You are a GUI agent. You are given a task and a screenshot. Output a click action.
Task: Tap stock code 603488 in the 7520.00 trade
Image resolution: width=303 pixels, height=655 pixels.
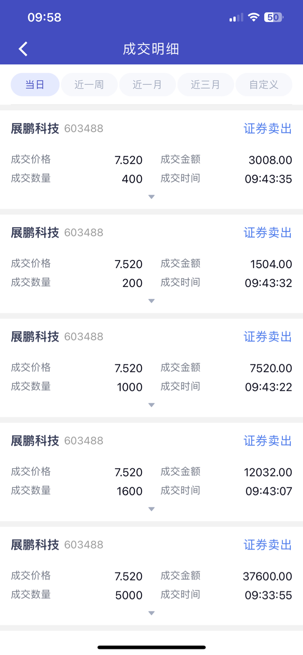(84, 337)
